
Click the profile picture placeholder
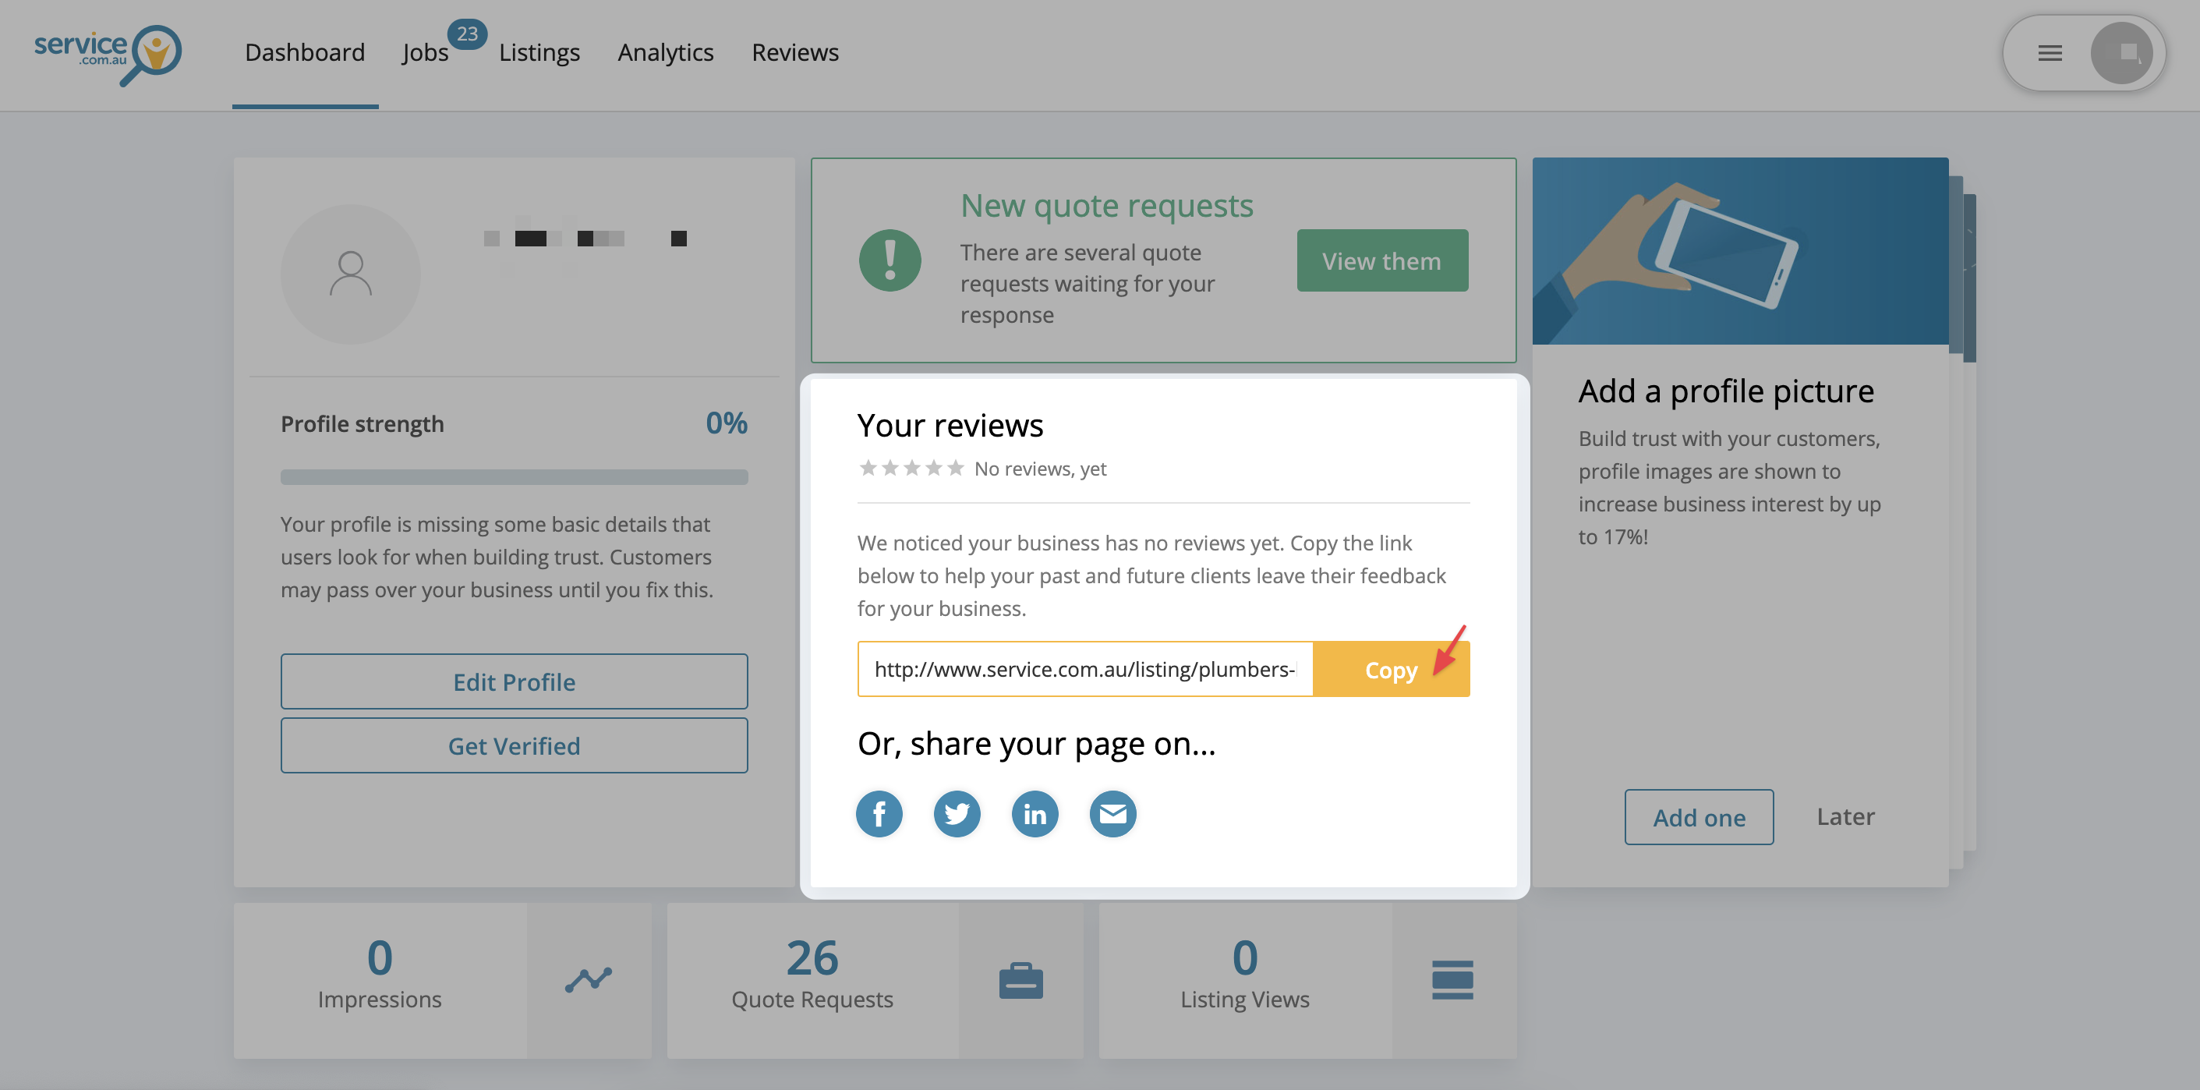click(350, 274)
